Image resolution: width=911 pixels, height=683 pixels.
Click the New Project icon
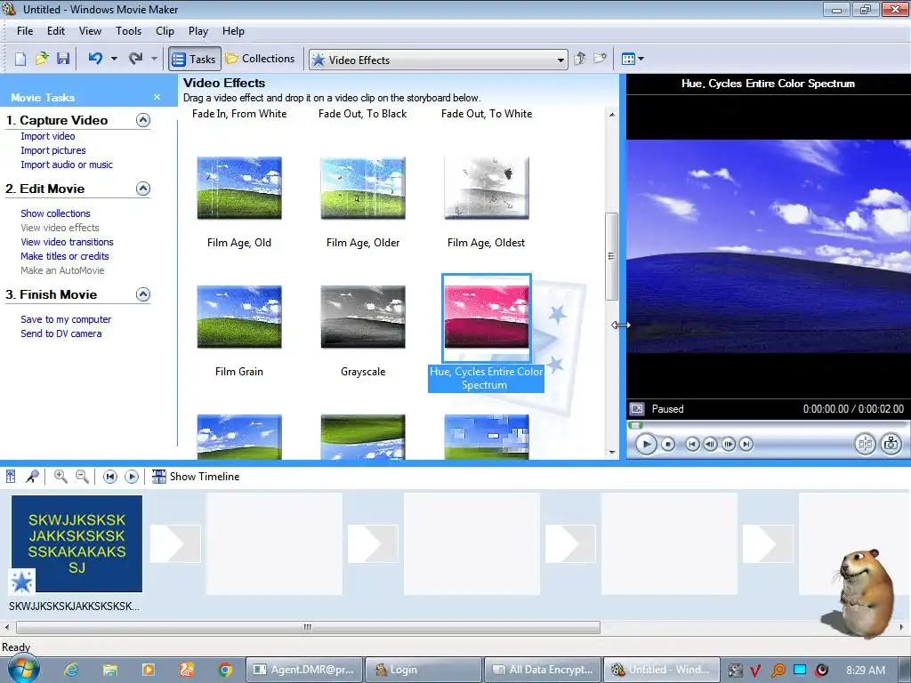coord(20,59)
